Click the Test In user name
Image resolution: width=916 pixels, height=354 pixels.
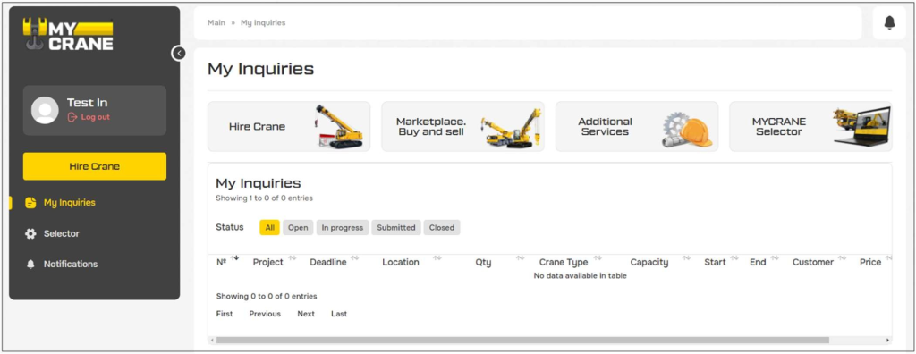point(87,103)
